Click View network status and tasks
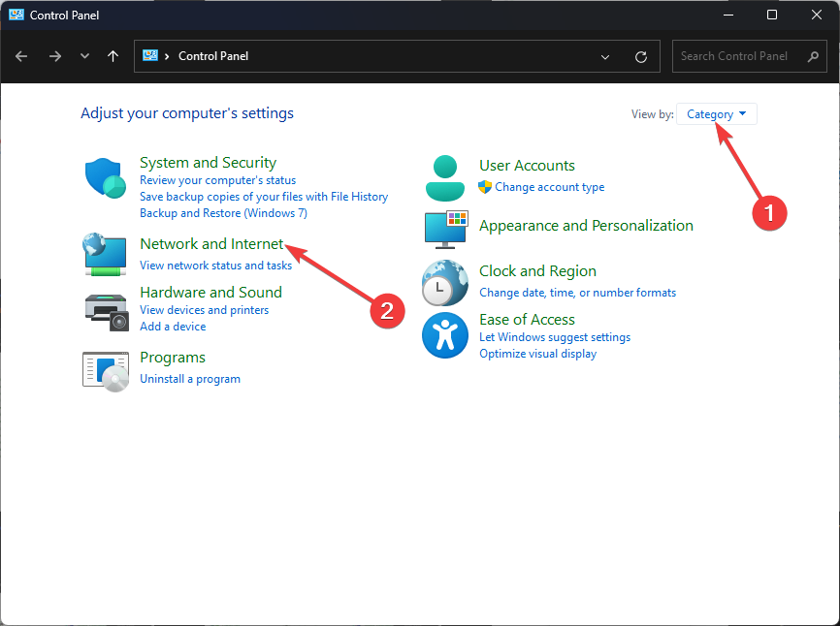 215,266
